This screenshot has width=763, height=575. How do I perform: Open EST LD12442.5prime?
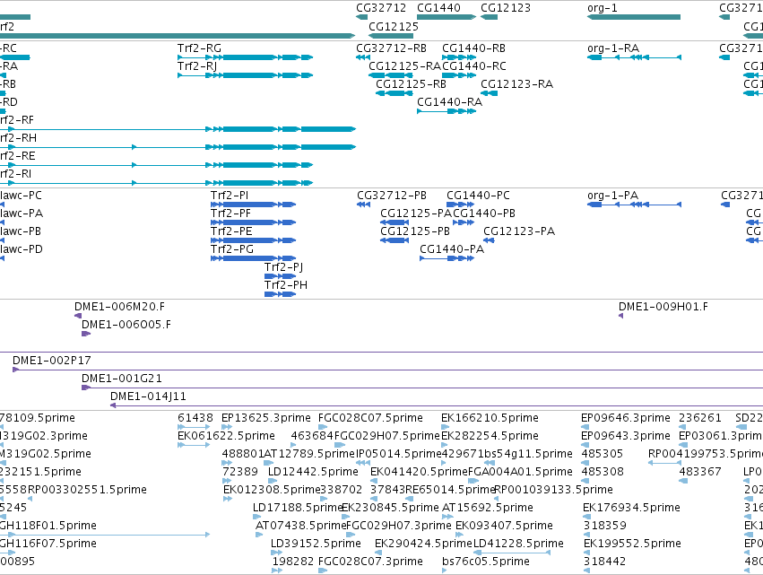313,472
